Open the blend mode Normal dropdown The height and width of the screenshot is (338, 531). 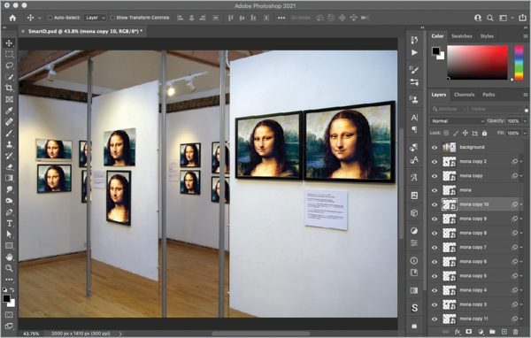[458, 121]
